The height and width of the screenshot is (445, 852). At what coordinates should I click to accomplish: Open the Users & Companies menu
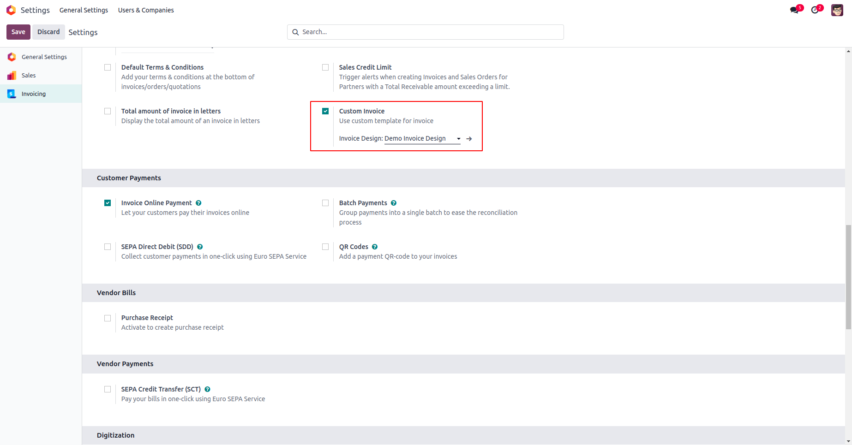[146, 10]
